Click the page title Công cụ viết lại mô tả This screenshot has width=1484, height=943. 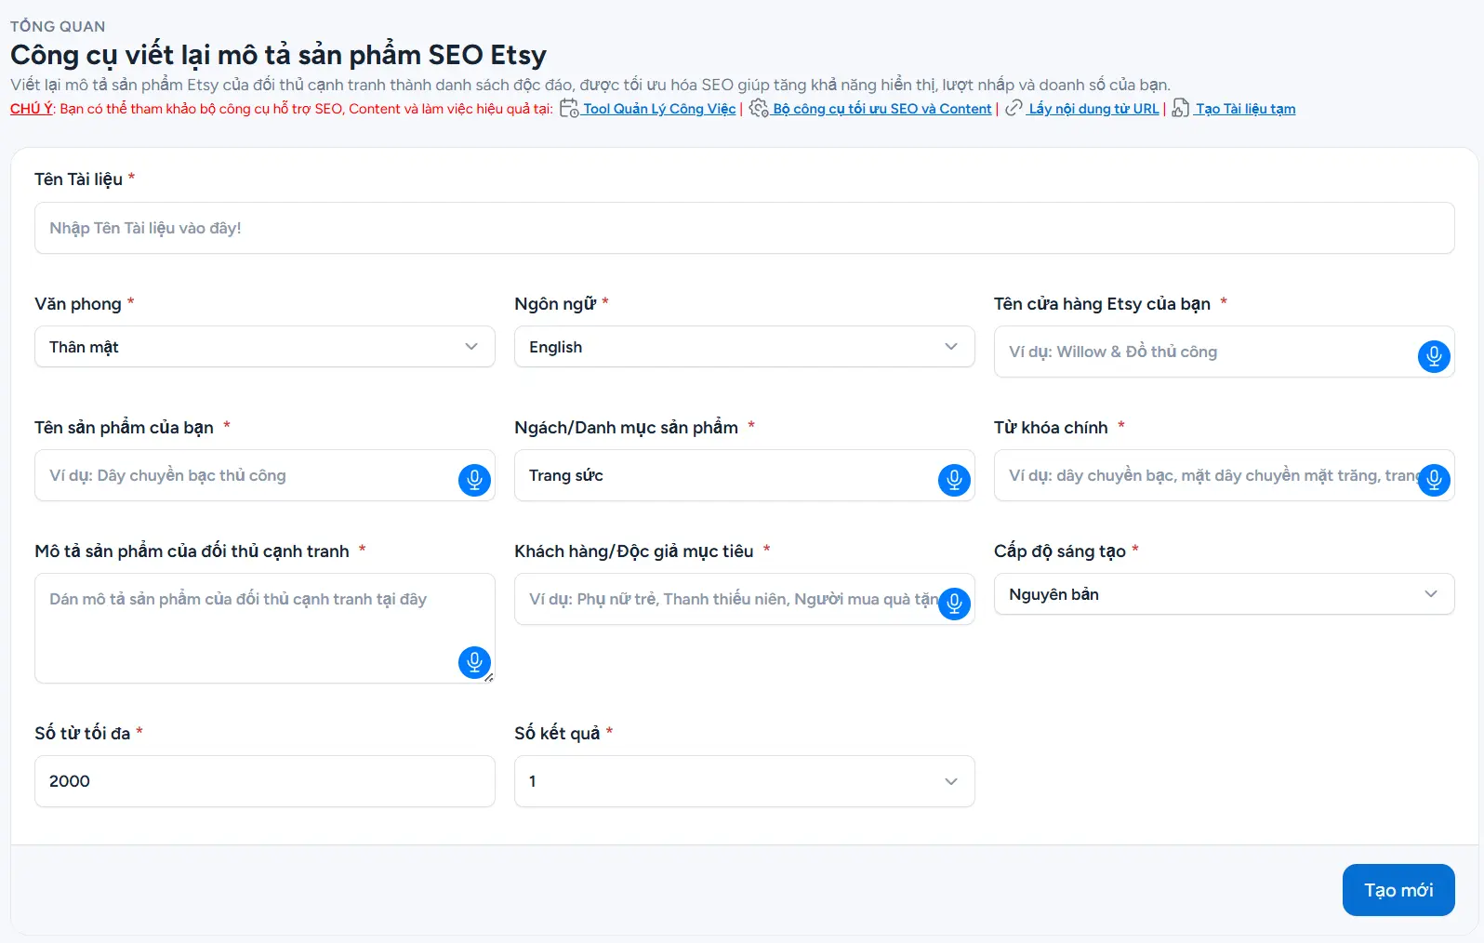pos(278,55)
